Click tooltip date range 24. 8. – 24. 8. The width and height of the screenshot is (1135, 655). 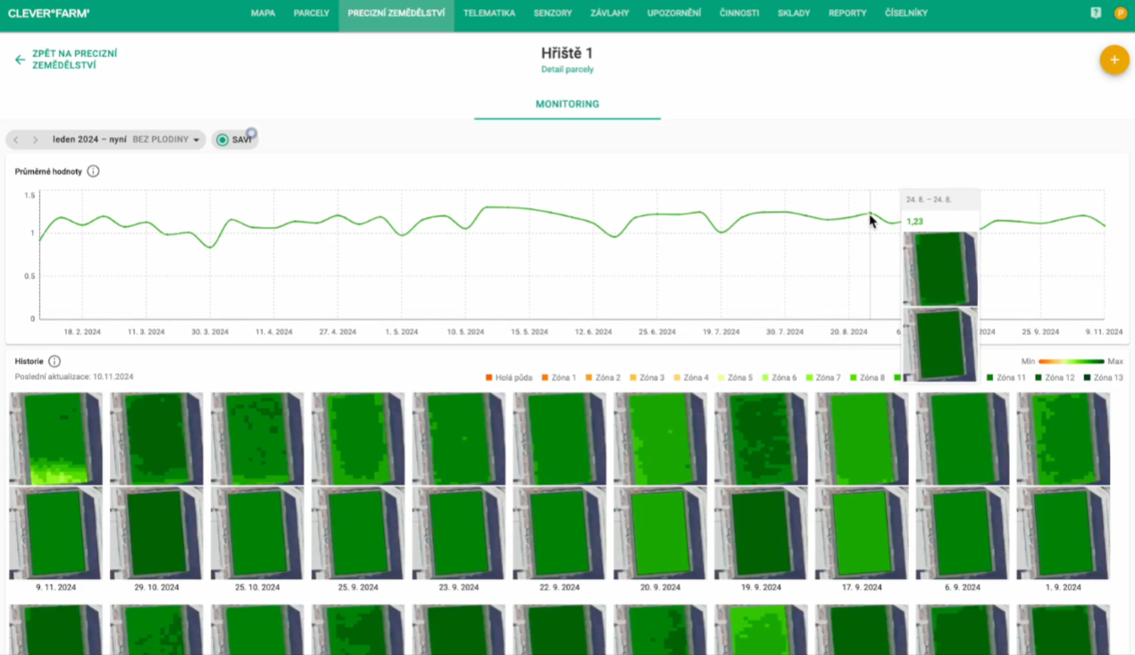pos(929,200)
